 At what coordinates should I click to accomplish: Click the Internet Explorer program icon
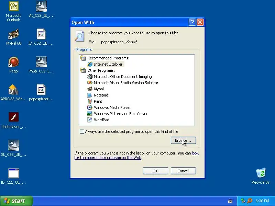point(90,64)
